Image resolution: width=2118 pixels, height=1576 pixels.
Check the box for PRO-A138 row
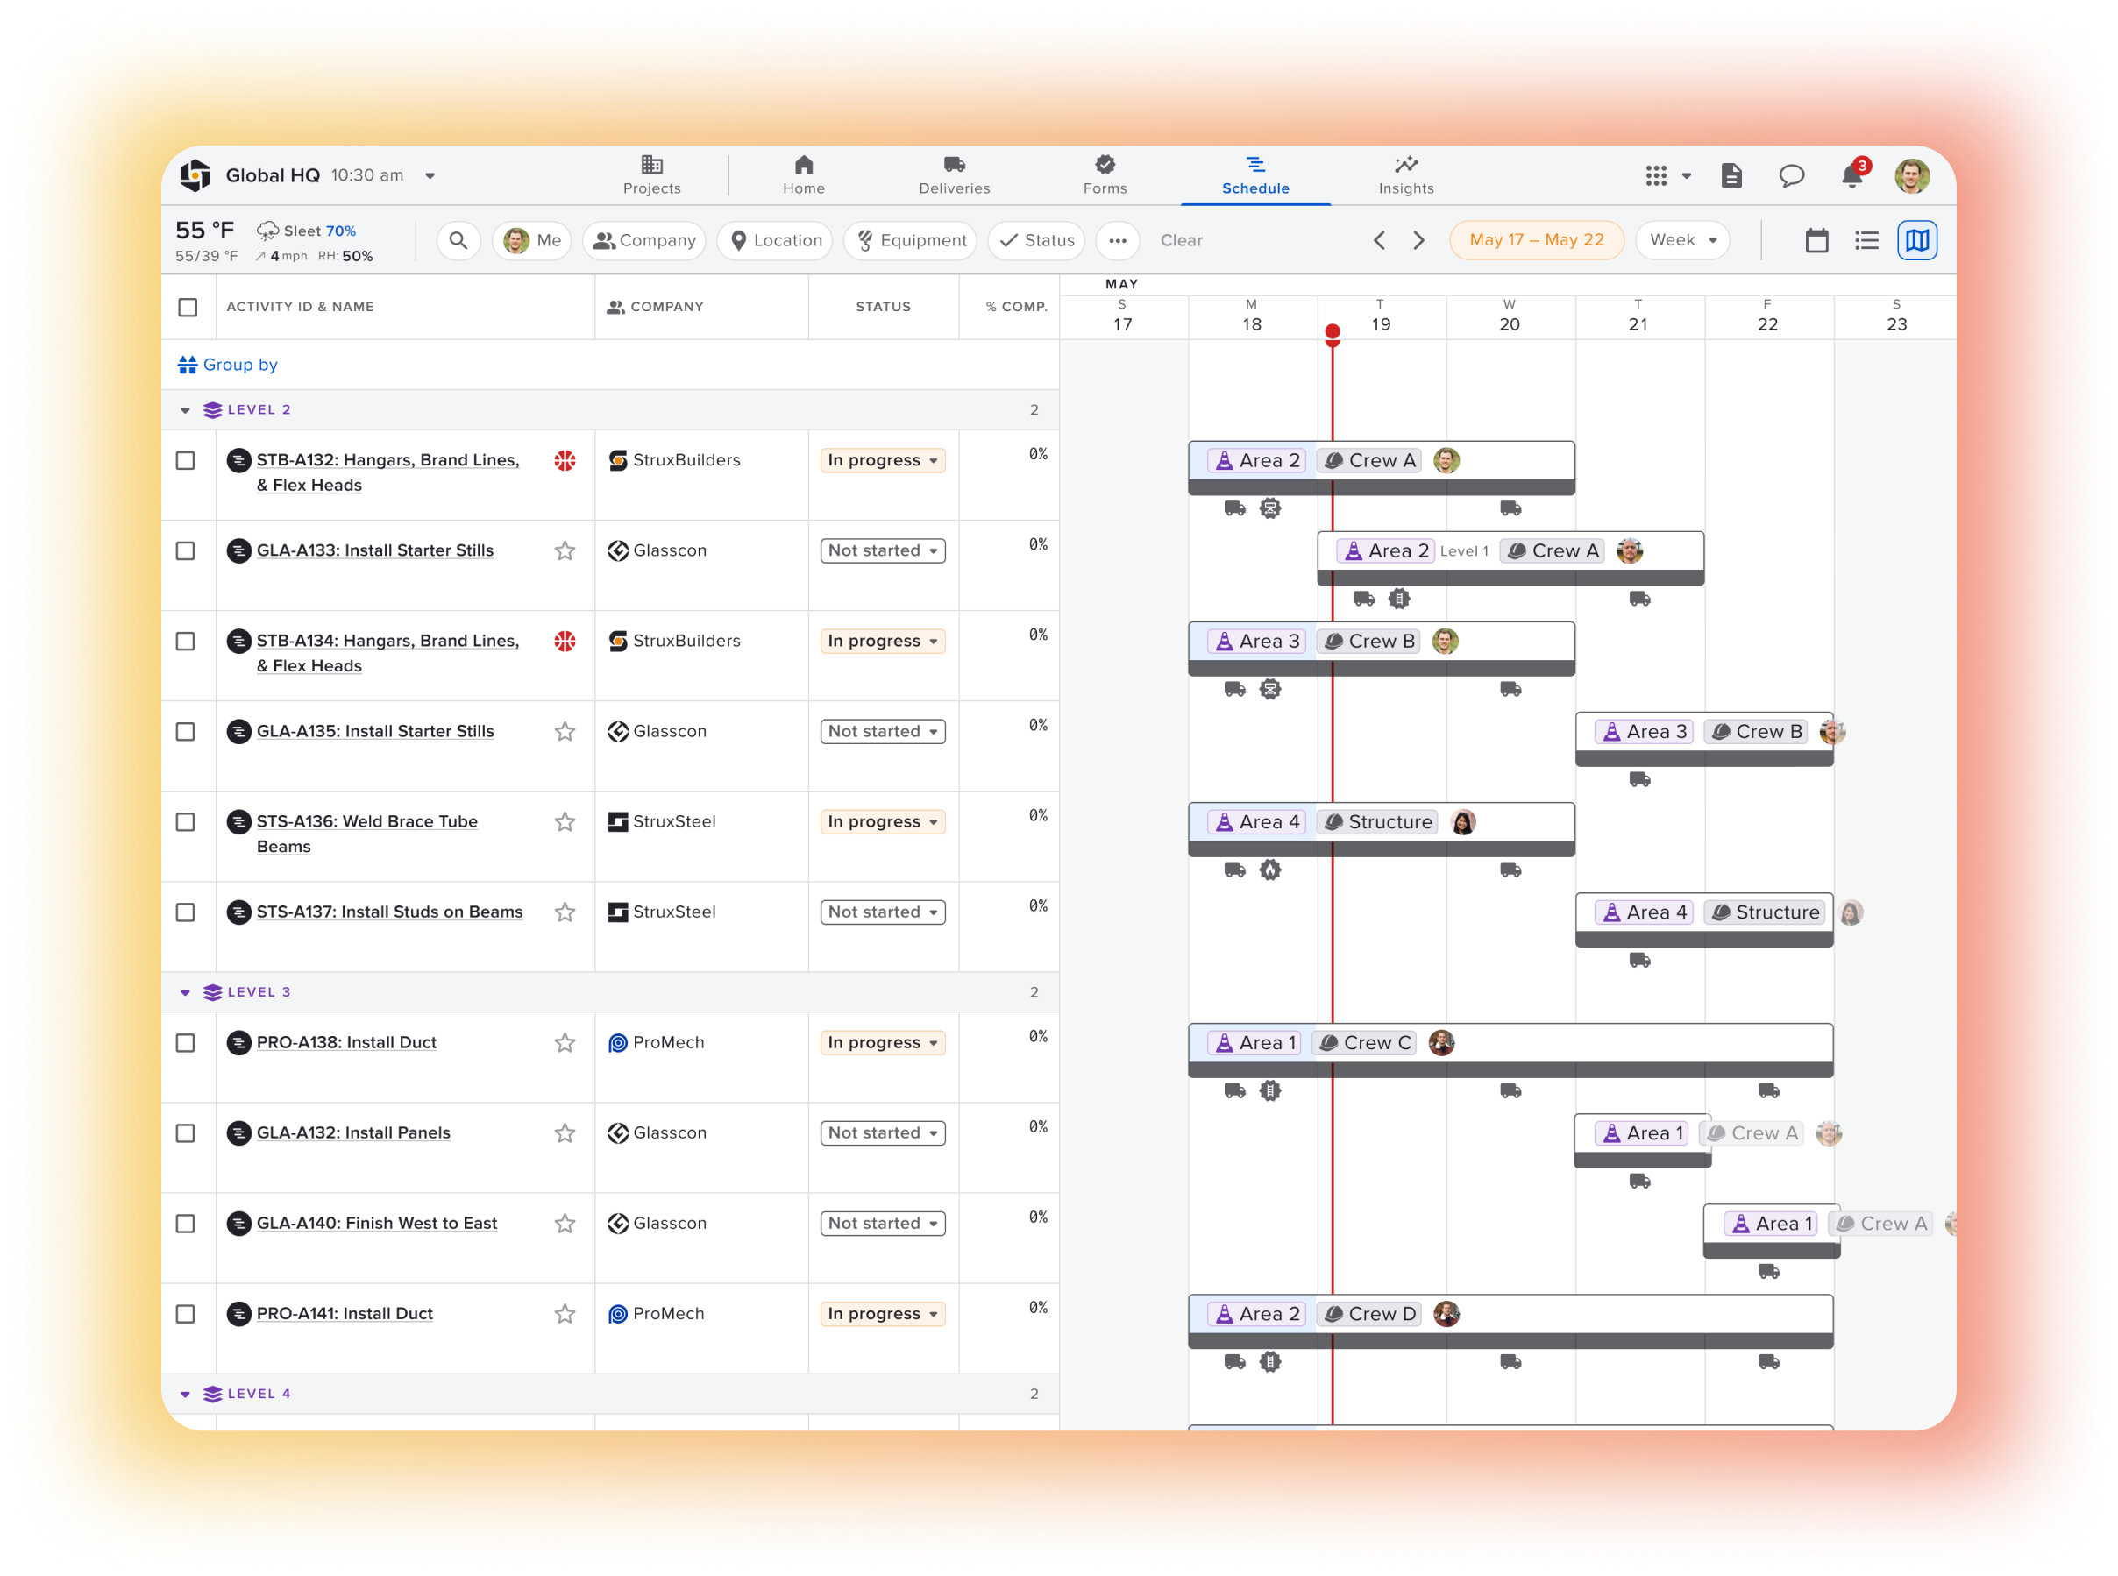(x=186, y=1043)
